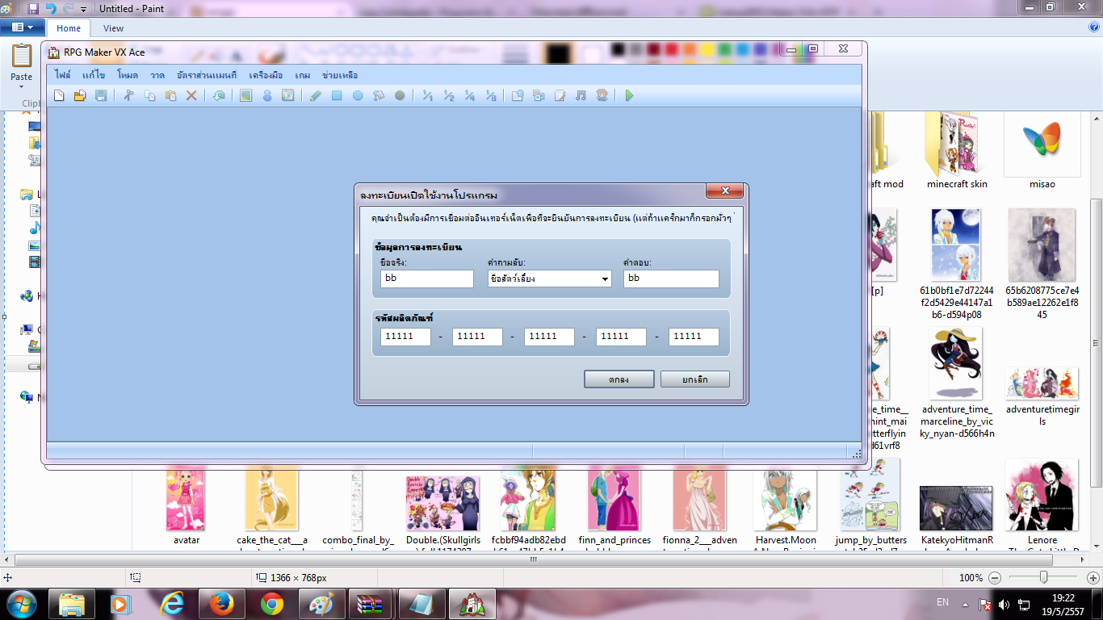Open the วาด menu
This screenshot has width=1103, height=620.
click(157, 75)
